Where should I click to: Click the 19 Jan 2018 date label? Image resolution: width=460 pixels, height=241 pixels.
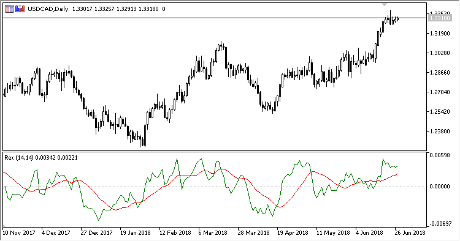point(136,233)
